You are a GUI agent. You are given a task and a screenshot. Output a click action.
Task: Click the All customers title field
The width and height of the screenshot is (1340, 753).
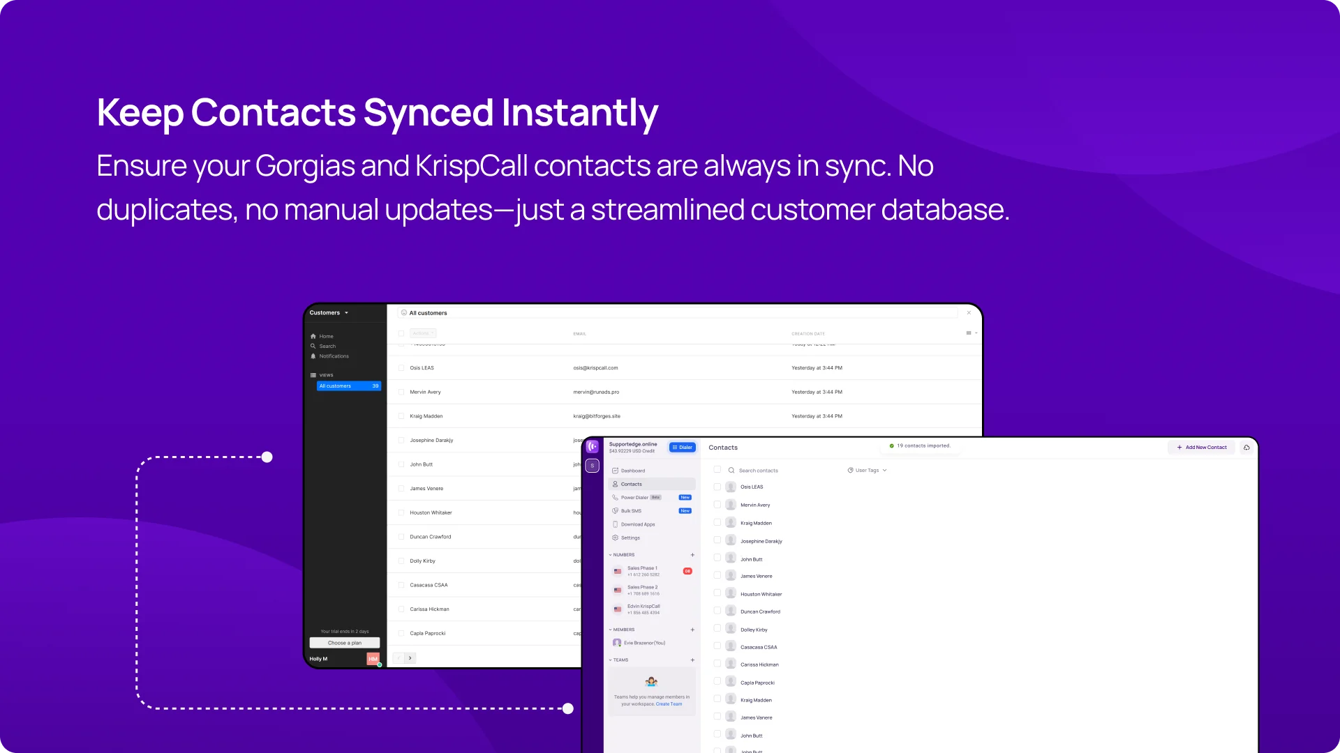677,313
